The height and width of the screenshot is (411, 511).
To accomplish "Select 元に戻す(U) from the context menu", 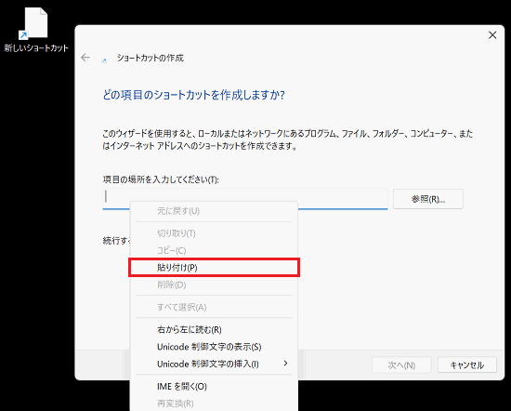I will pos(214,211).
